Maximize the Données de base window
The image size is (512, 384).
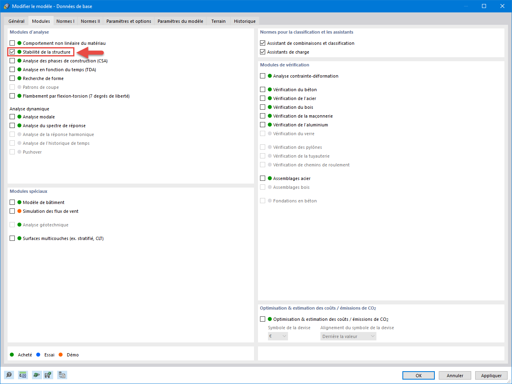click(484, 6)
